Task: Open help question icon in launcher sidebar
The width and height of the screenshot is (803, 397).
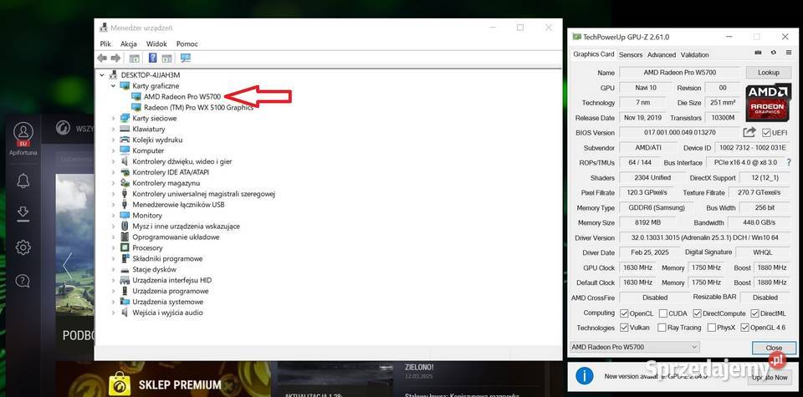Action: 23,281
